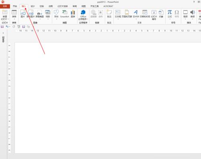Expand the collapsed thumbnails pane arrow

[3, 33]
